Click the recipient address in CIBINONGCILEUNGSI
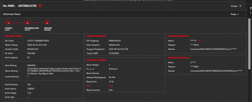The height and width of the screenshot is (102, 252). (x=216, y=71)
